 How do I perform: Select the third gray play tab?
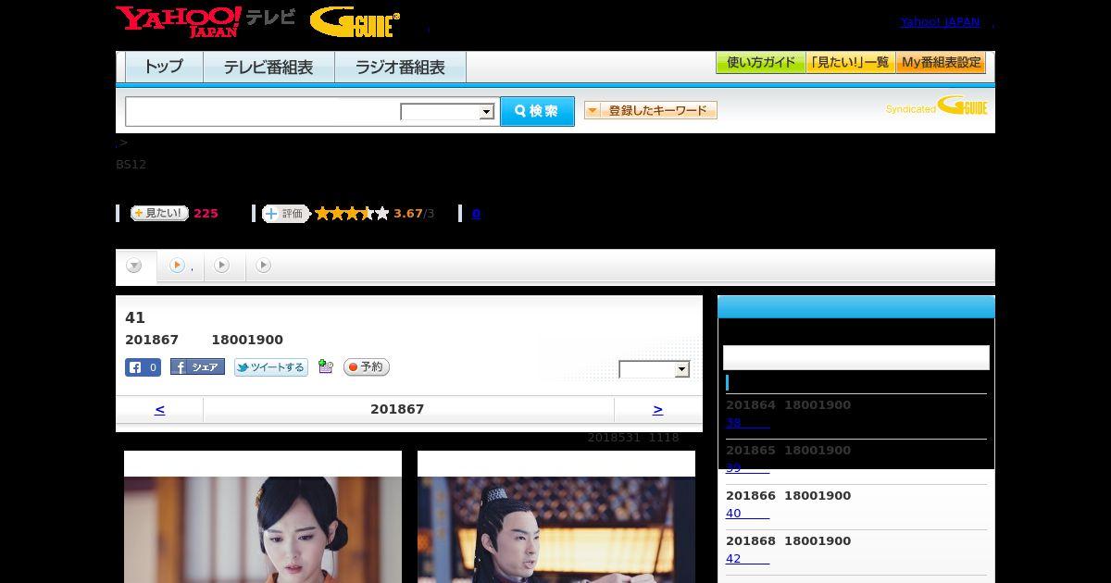222,266
